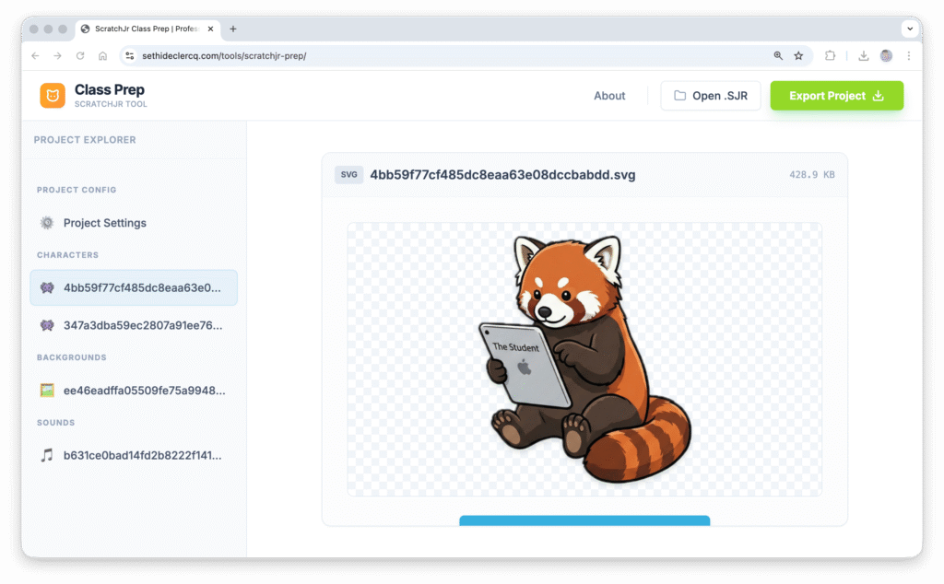Open a new browser tab
Screen dimensions: 944x584
(x=233, y=29)
